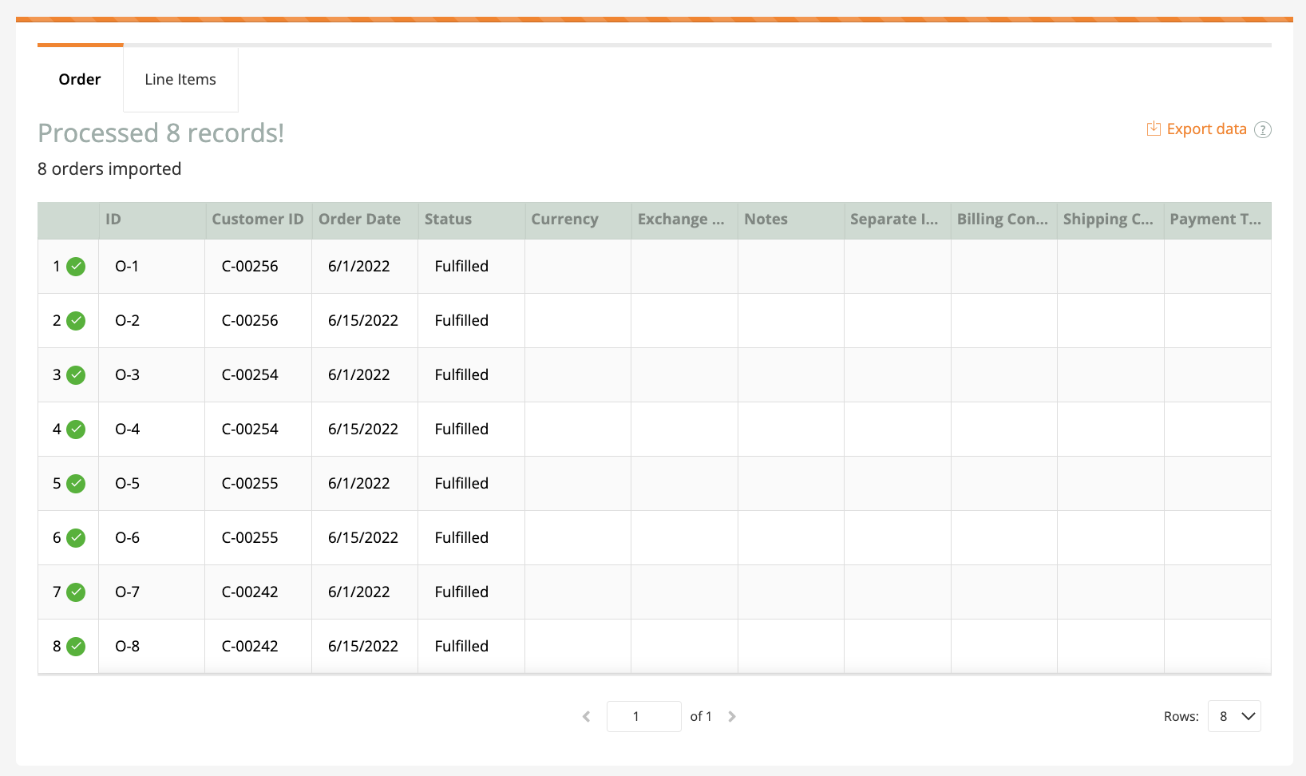Image resolution: width=1306 pixels, height=776 pixels.
Task: Click the green checkmark icon in row 4
Action: pyautogui.click(x=76, y=430)
